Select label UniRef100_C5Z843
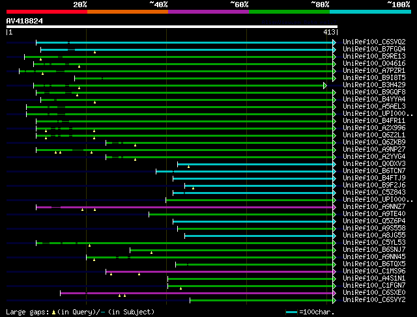The image size is (417, 317). (374, 193)
